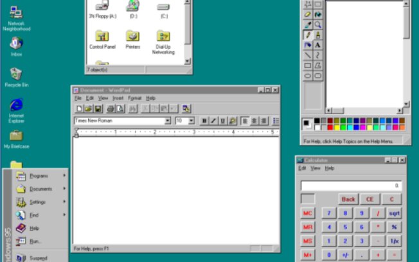The height and width of the screenshot is (262, 419).
Task: Click the Date/Time icon in WordPad toolbar
Action: (x=186, y=109)
